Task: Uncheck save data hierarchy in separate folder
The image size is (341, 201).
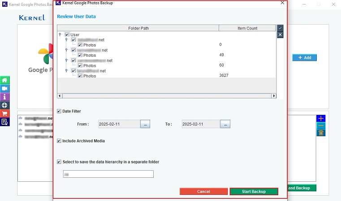Action: [x=59, y=162]
